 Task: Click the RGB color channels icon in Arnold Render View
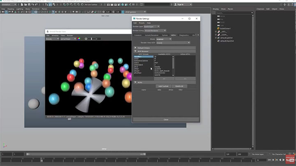(x=79, y=39)
